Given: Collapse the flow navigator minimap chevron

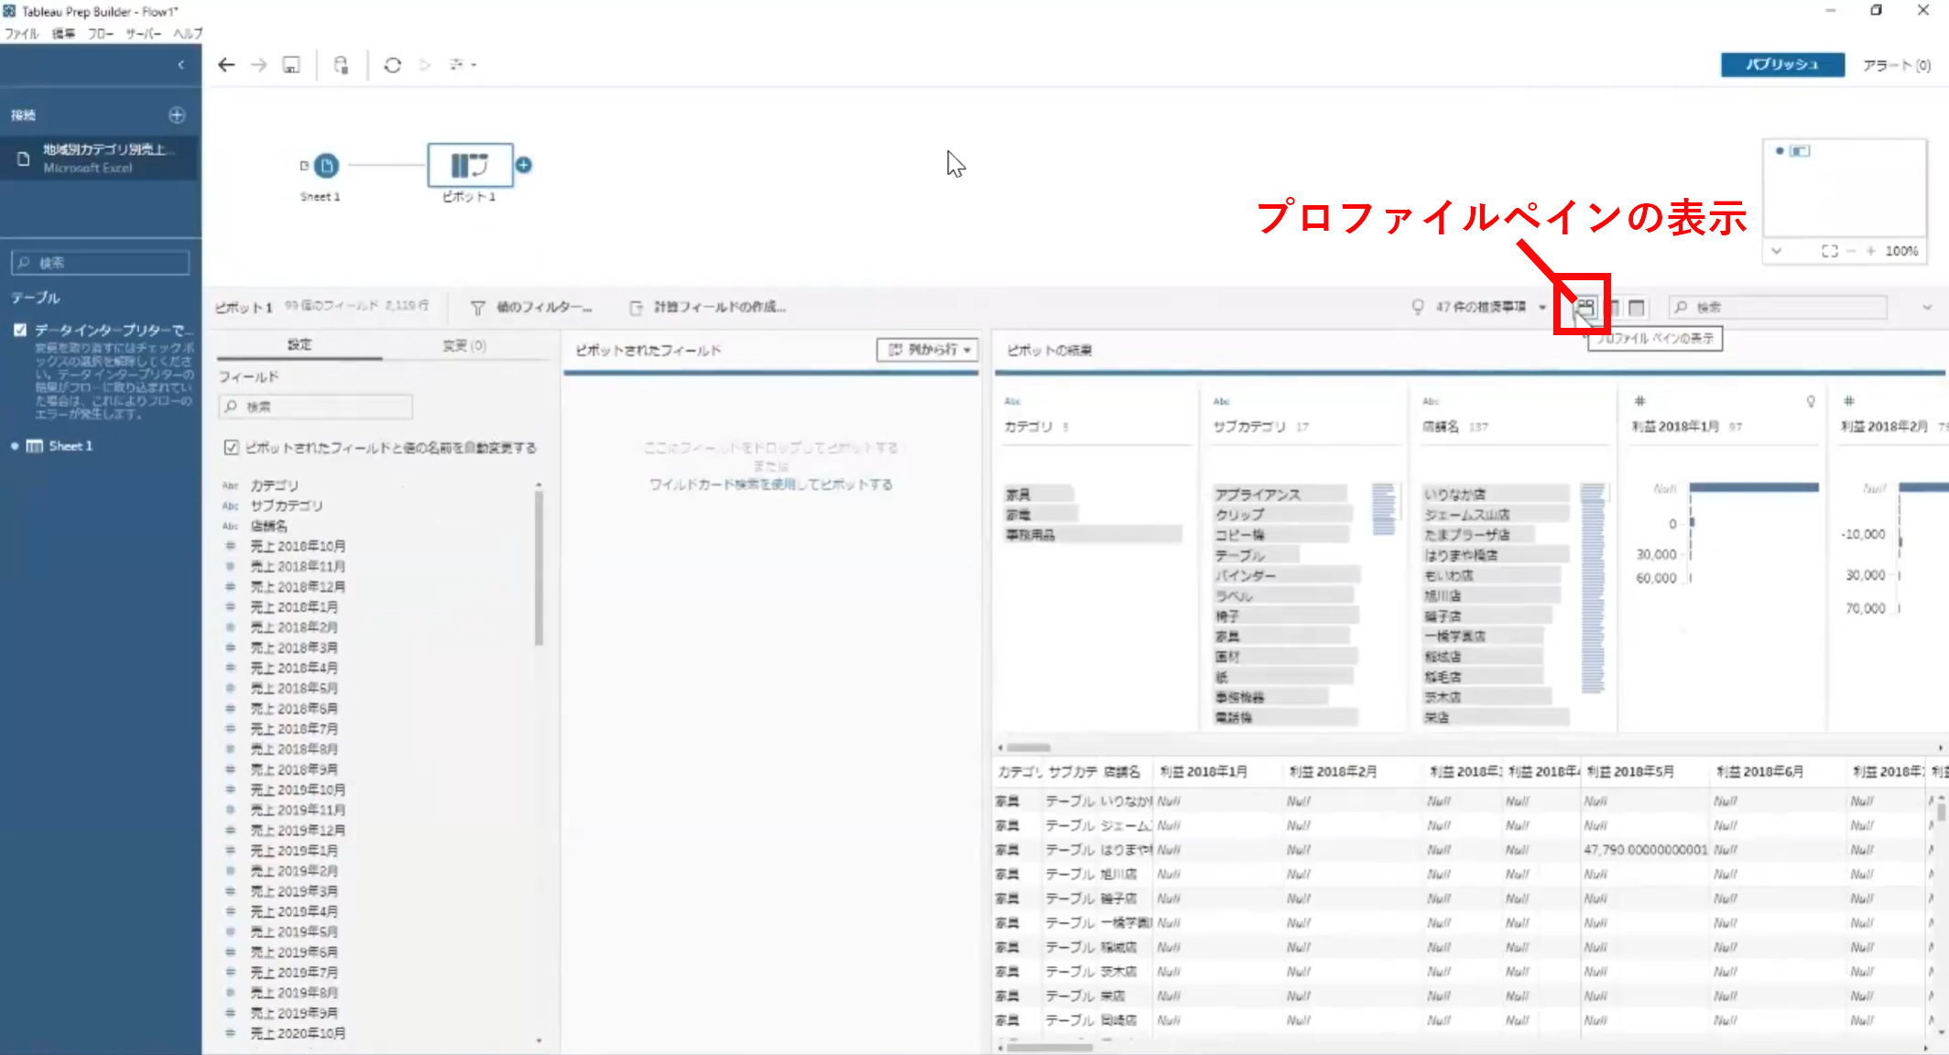Looking at the screenshot, I should pyautogui.click(x=1777, y=251).
